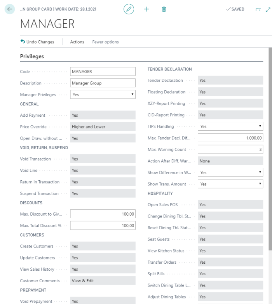Click the DISCOUNTS group heading
272x304 pixels.
[31, 203]
